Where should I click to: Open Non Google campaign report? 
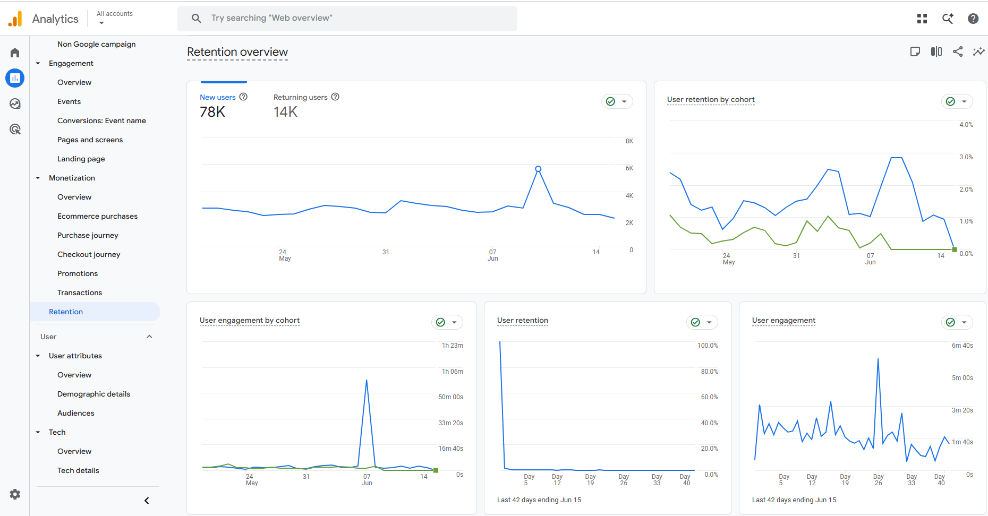96,44
